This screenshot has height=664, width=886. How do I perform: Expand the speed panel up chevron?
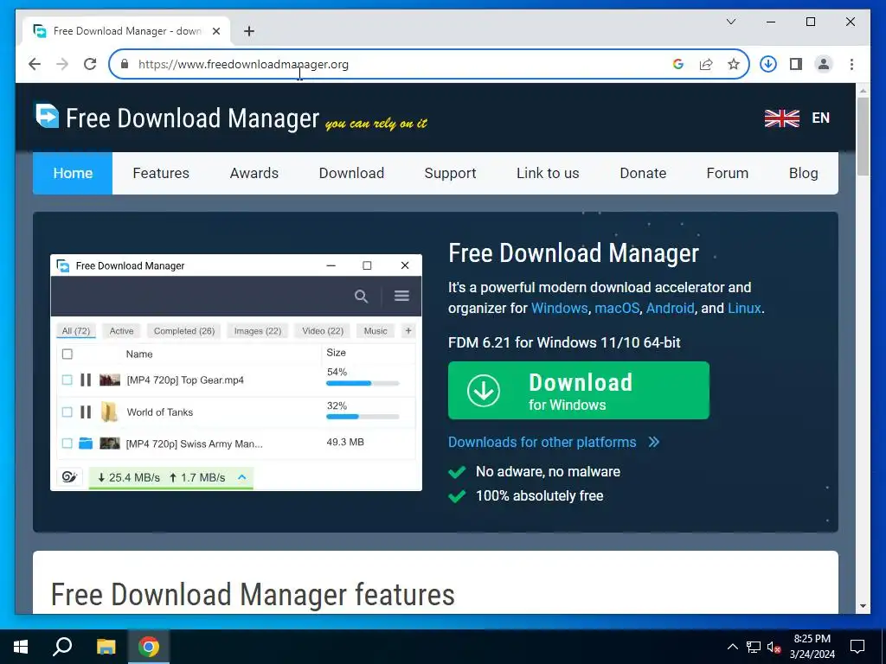[242, 477]
